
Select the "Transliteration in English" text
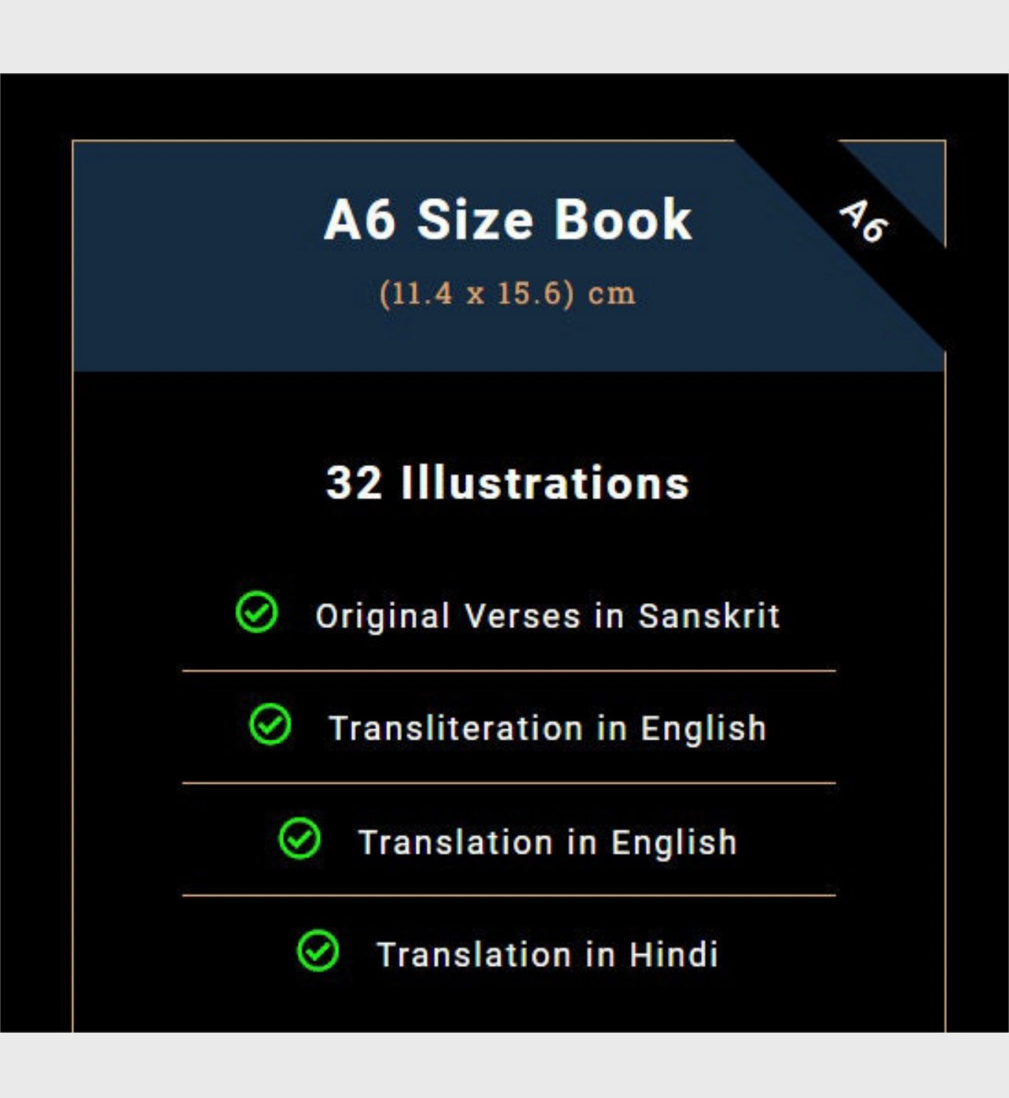pyautogui.click(x=547, y=729)
